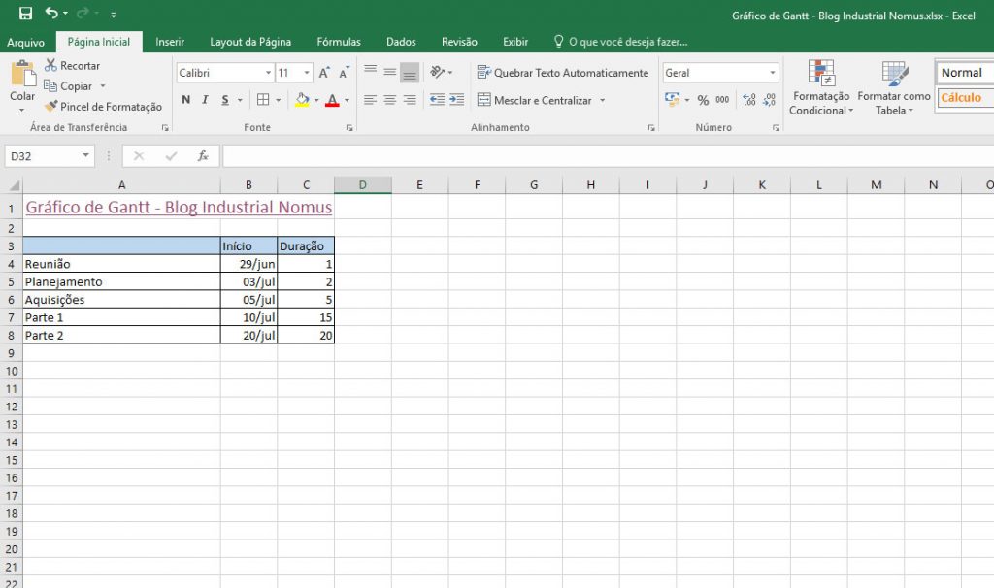Open the Arquivo tab
Viewport: 994px width, 588px height.
(x=26, y=42)
